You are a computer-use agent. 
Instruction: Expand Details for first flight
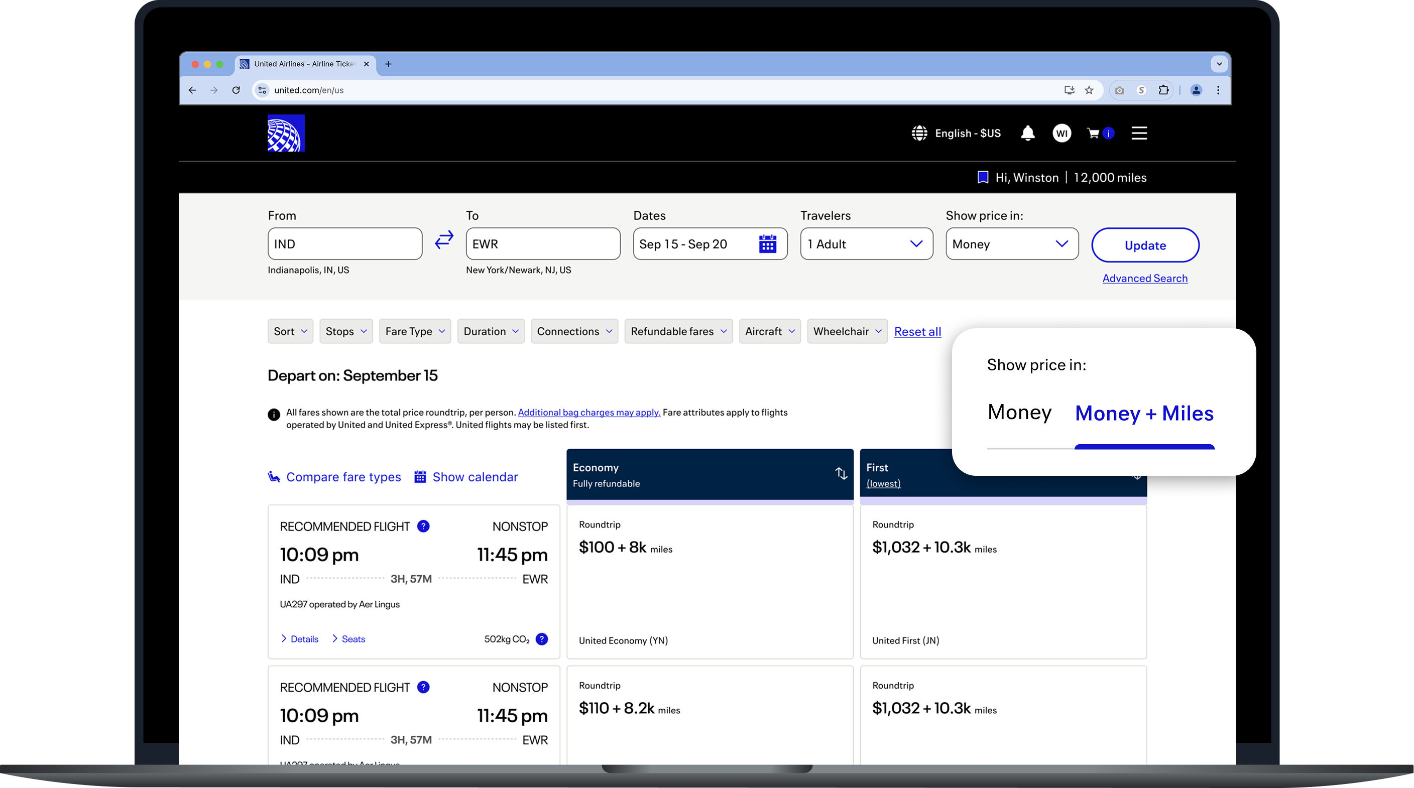299,639
